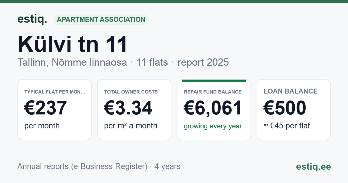Click the €6,061 value
Viewport: 348px width, 183px height.
point(213,108)
